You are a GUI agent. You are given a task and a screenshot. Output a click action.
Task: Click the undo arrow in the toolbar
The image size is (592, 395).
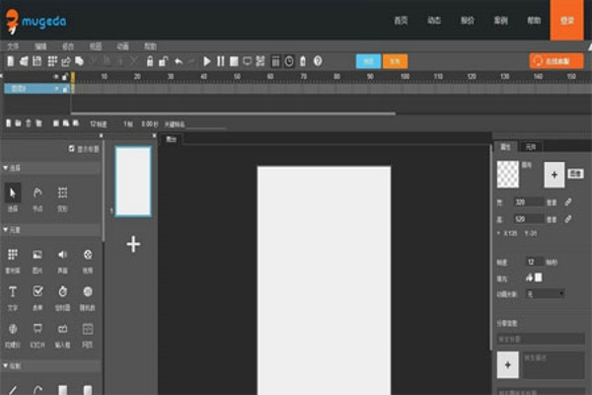(x=179, y=61)
